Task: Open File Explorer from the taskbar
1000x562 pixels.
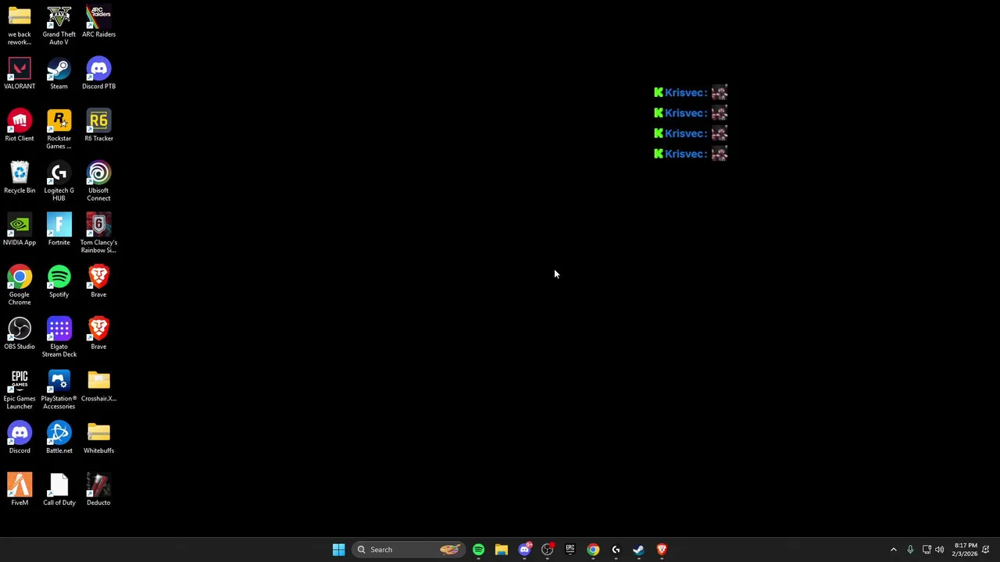Action: tap(502, 550)
